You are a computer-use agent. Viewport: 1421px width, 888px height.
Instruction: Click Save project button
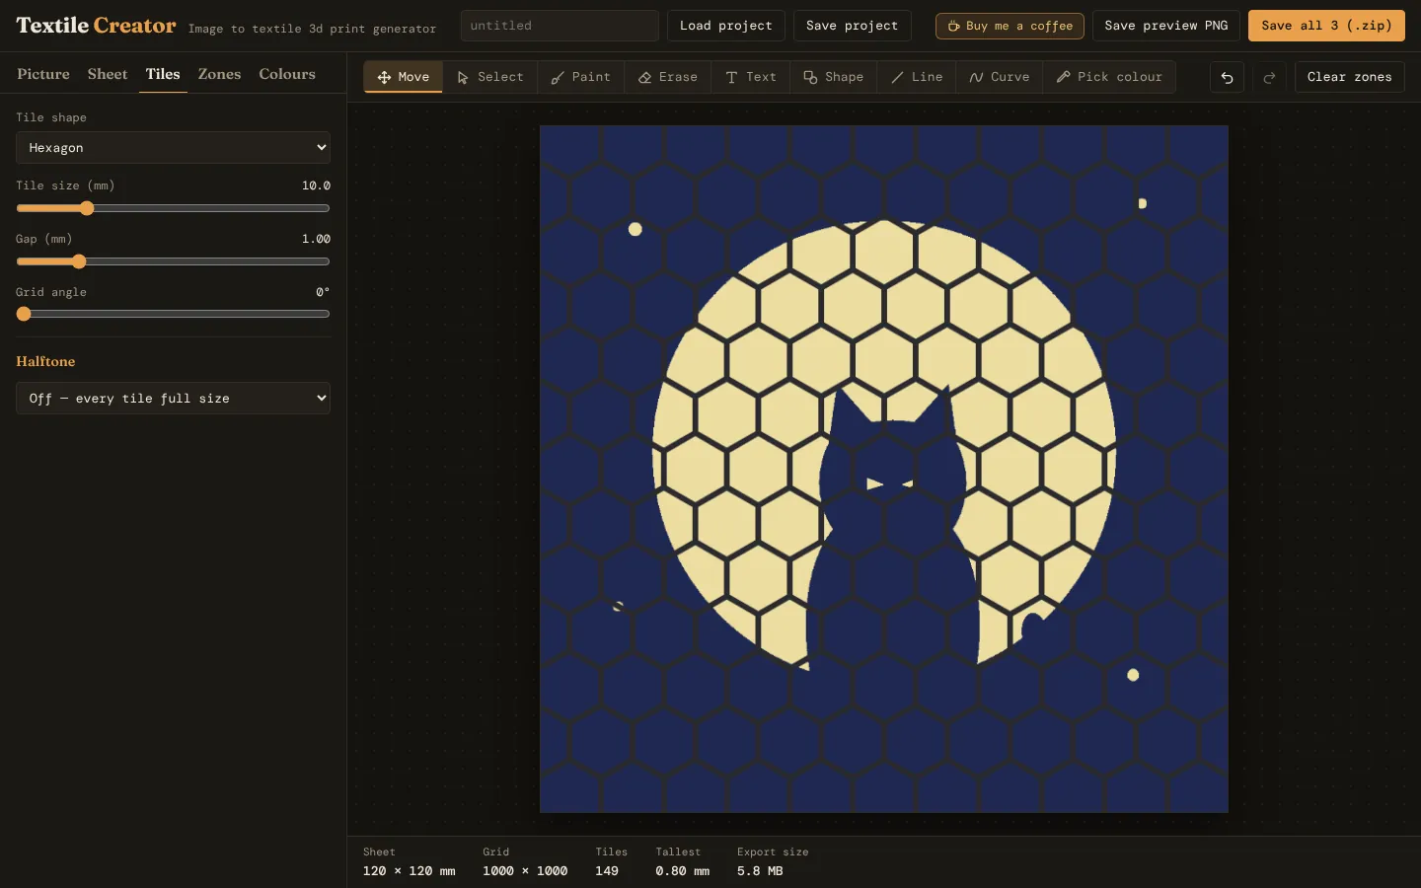point(853,26)
